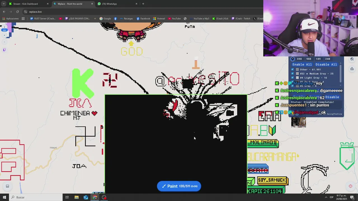Open JCrack | Kick bookmark
This screenshot has height=201, width=358.
coord(220,19)
